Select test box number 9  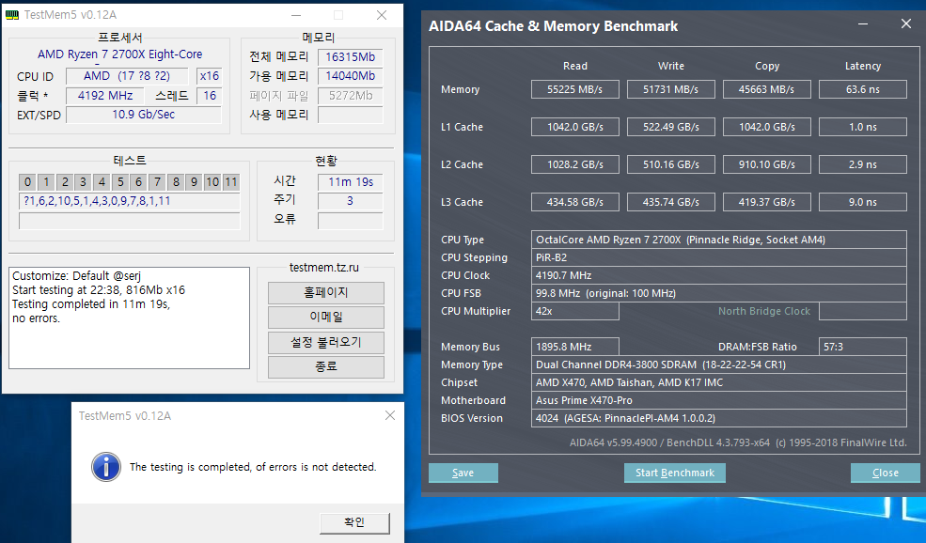195,182
